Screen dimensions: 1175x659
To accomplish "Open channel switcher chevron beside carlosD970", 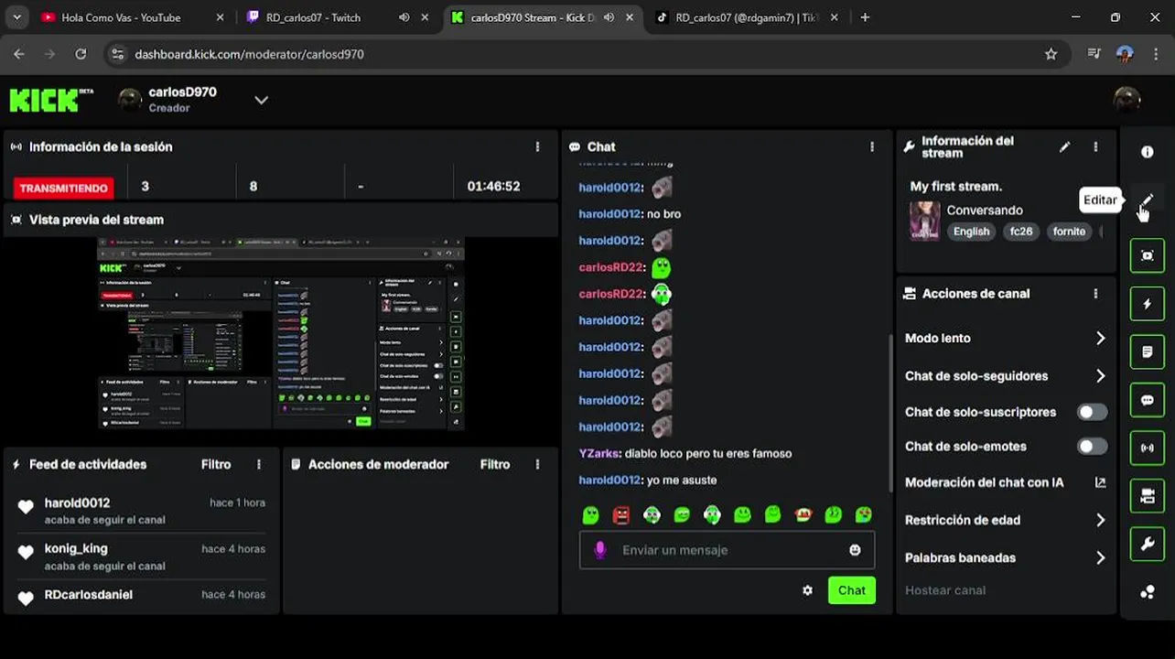I will click(261, 100).
